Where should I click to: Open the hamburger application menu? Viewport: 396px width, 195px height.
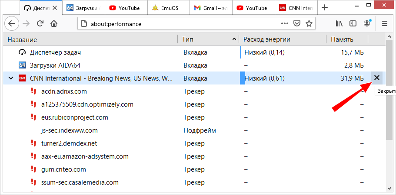click(x=385, y=24)
